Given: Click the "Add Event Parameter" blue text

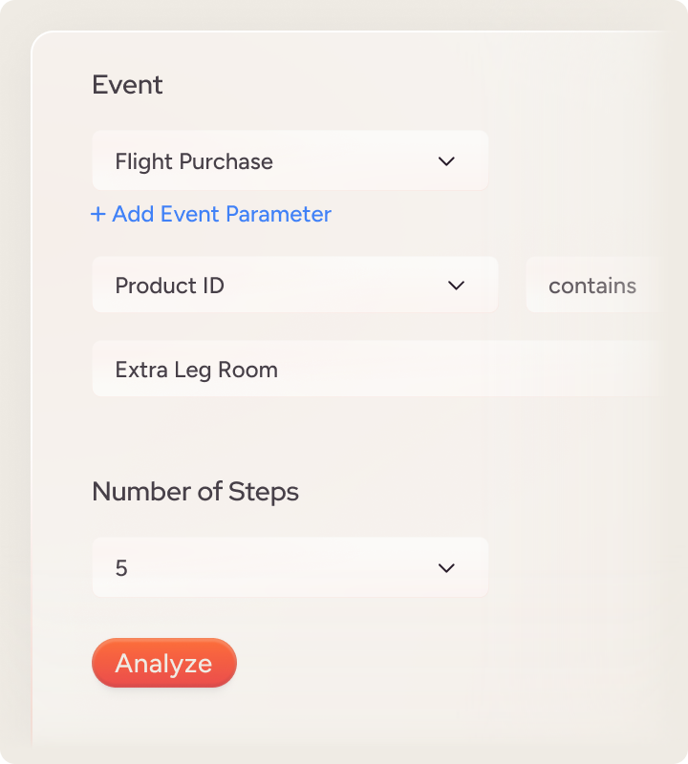Looking at the screenshot, I should pos(222,214).
